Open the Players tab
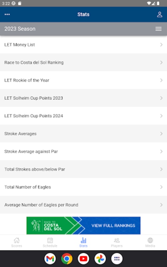167x267 pixels. [x=117, y=243]
